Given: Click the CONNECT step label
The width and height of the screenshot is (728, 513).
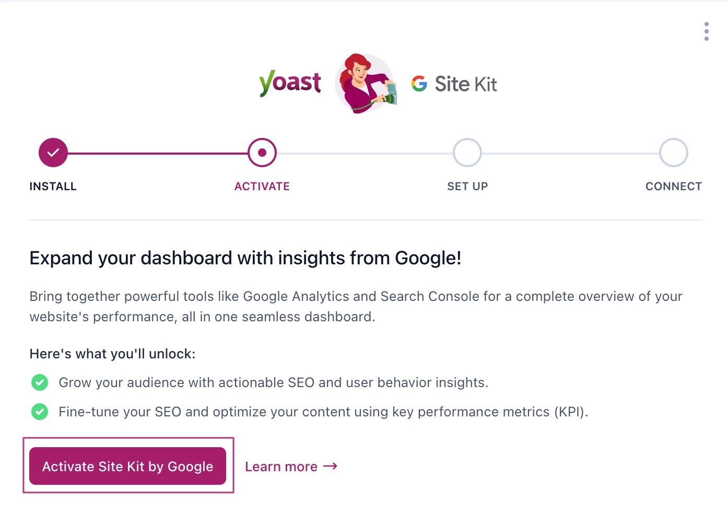Looking at the screenshot, I should pyautogui.click(x=673, y=186).
